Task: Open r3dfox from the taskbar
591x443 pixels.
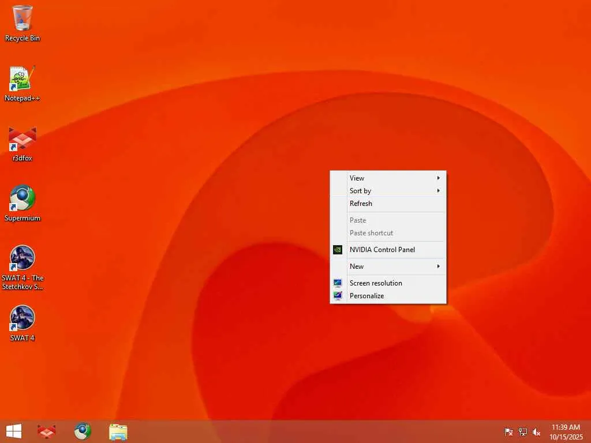Action: [x=47, y=431]
